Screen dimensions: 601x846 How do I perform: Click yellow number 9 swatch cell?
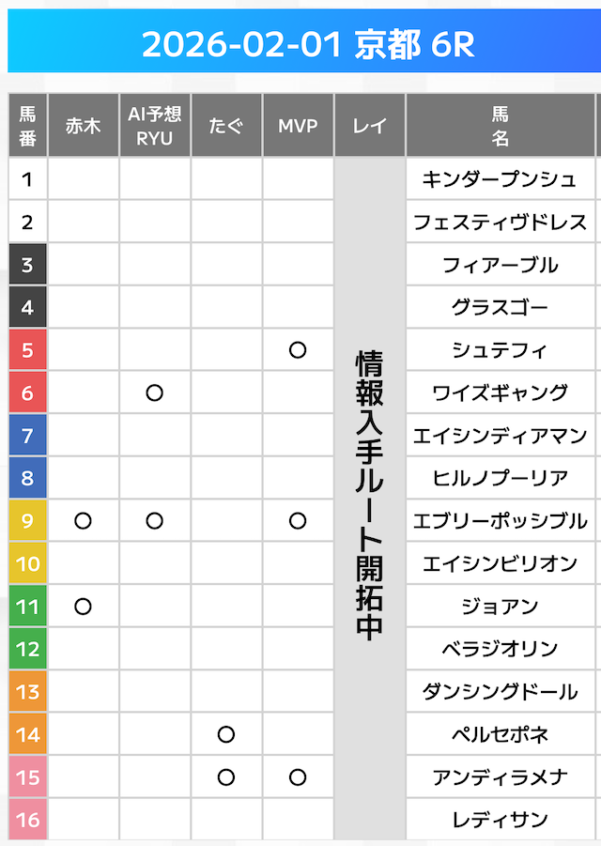pyautogui.click(x=27, y=520)
